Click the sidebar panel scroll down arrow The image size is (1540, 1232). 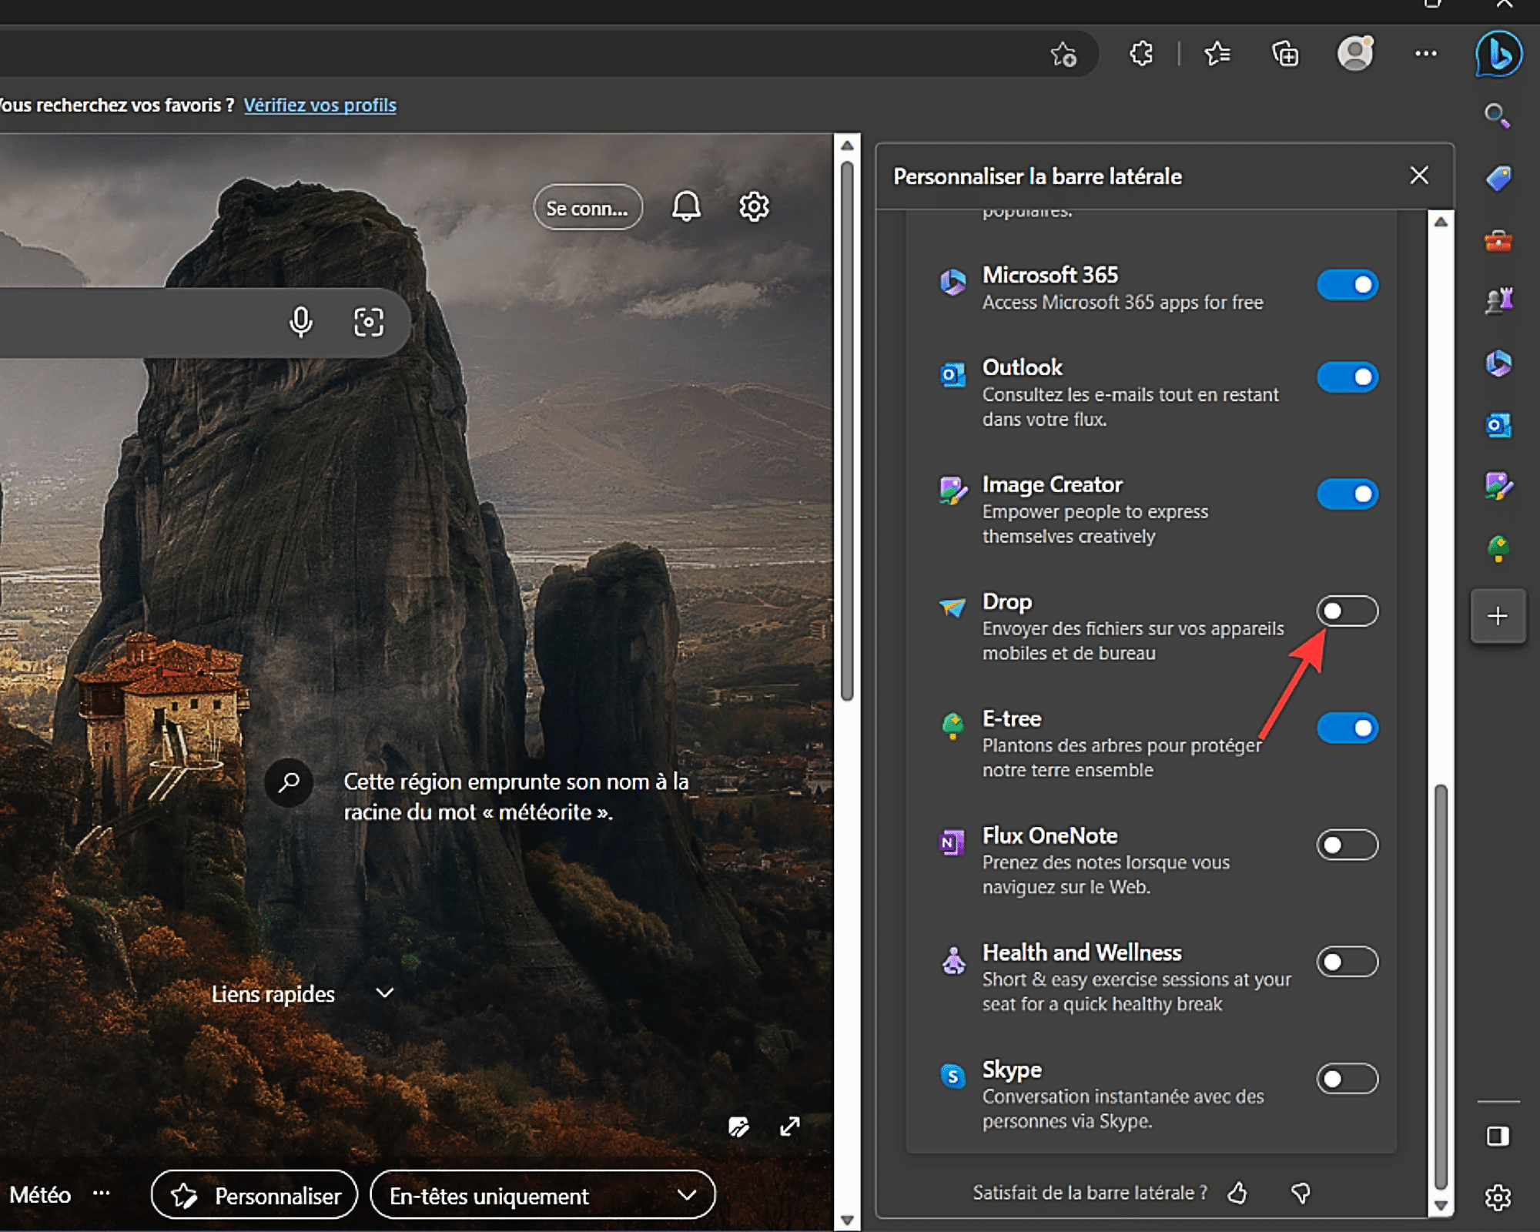[x=1441, y=1206]
